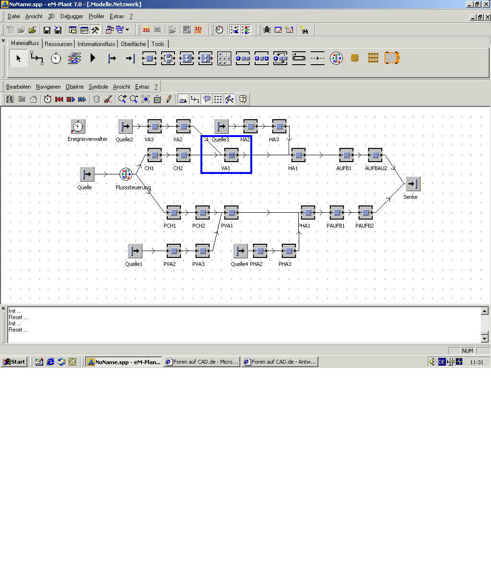Click the NoName.spp taskbar button
This screenshot has width=491, height=575.
pos(124,362)
